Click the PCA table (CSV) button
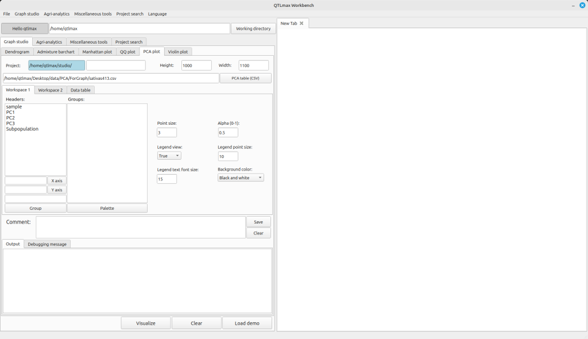The width and height of the screenshot is (588, 339). tap(245, 78)
